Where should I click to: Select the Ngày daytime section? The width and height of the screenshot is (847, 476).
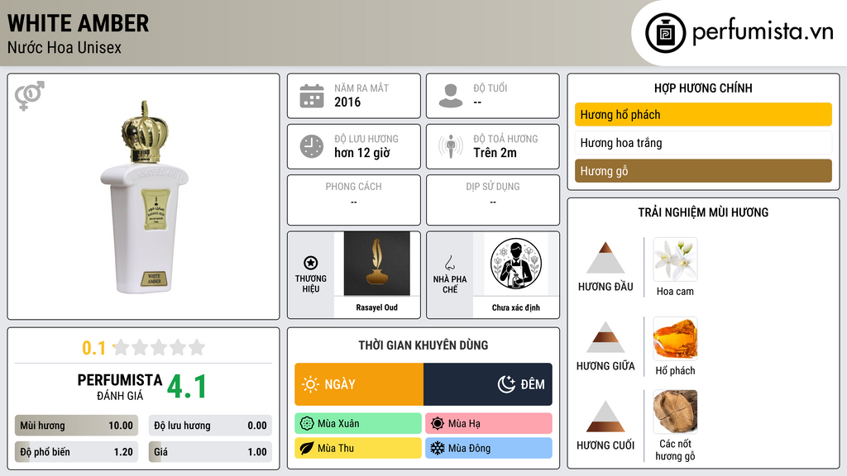pos(359,384)
